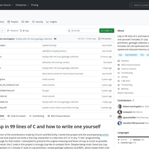
Task: Open the Pricing page link
Action: (35, 5)
